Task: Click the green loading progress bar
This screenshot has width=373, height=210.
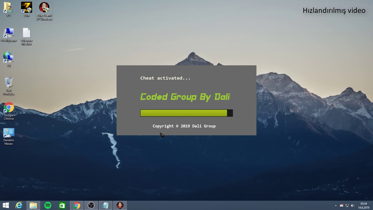Action: click(186, 113)
